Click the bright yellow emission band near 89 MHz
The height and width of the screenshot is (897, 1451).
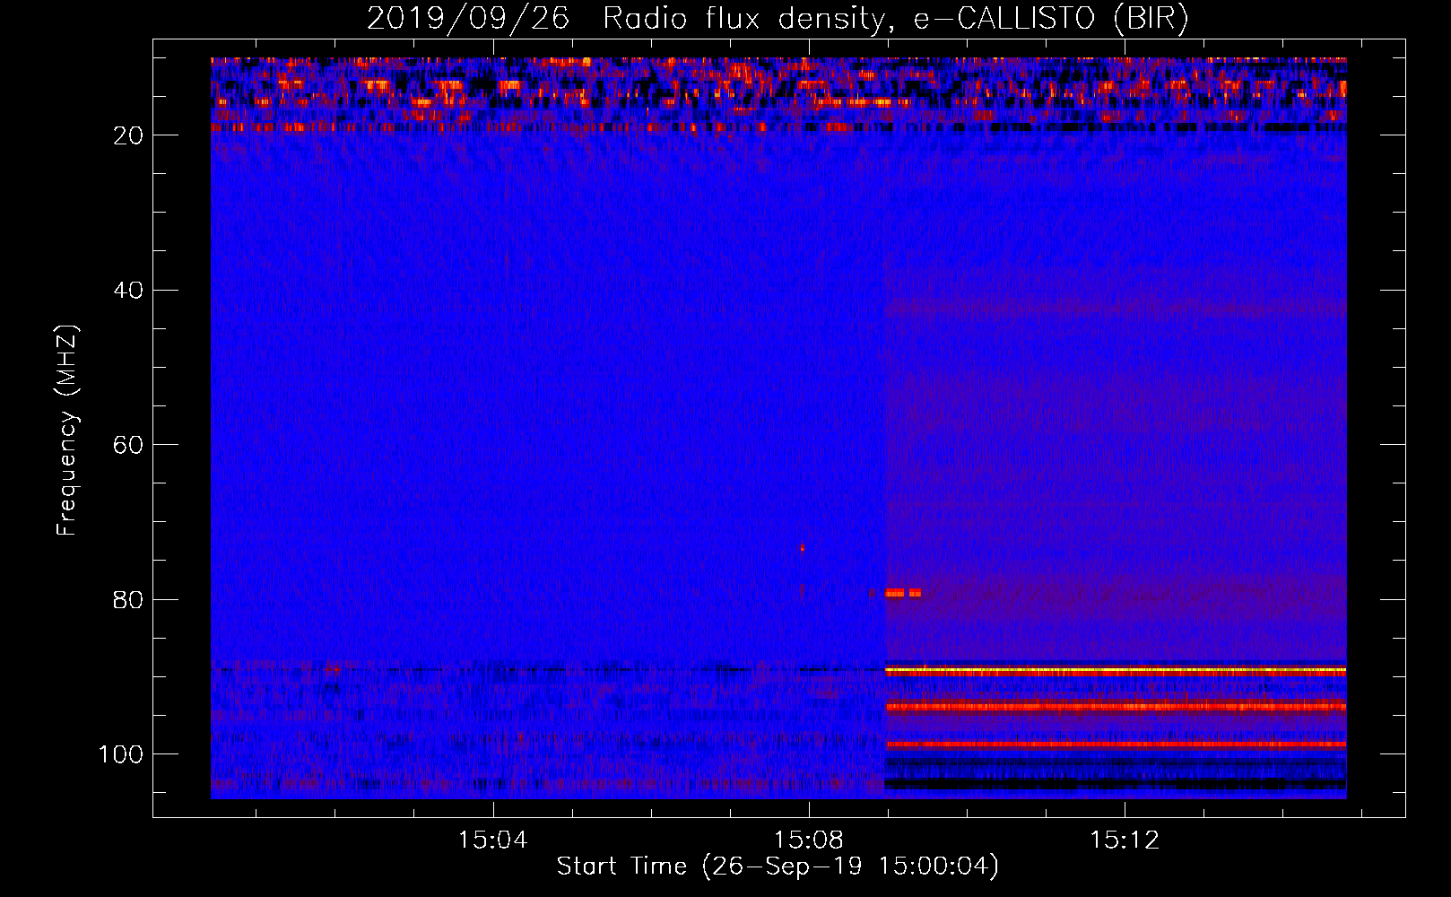click(1116, 670)
